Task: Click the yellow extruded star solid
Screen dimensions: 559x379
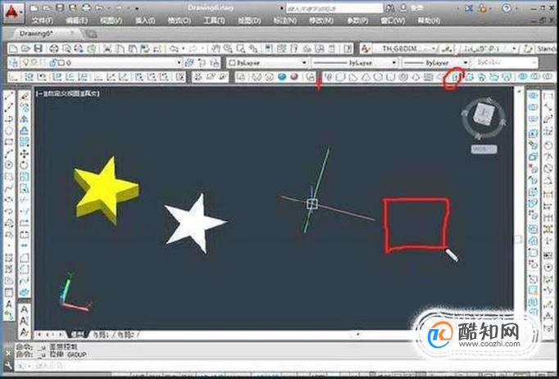Action: [x=106, y=190]
